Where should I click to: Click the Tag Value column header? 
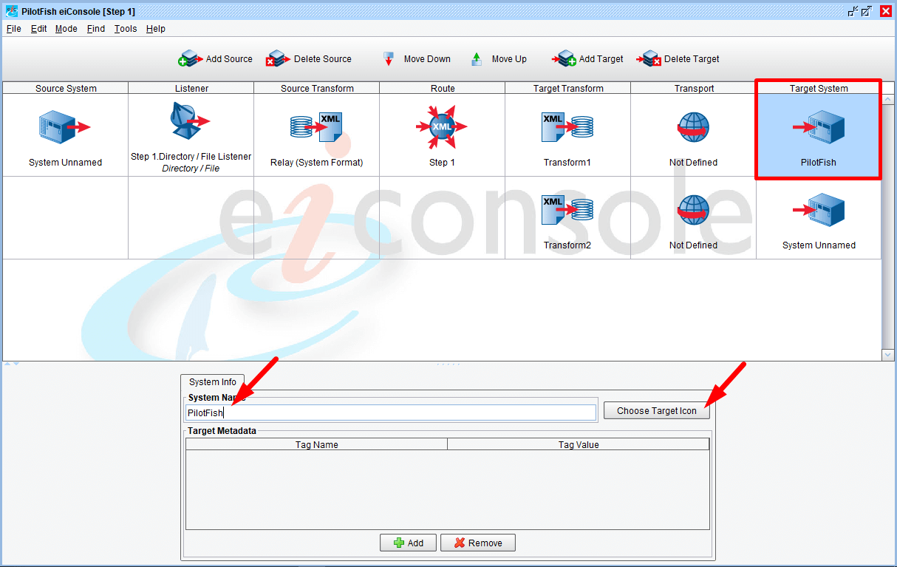click(579, 444)
